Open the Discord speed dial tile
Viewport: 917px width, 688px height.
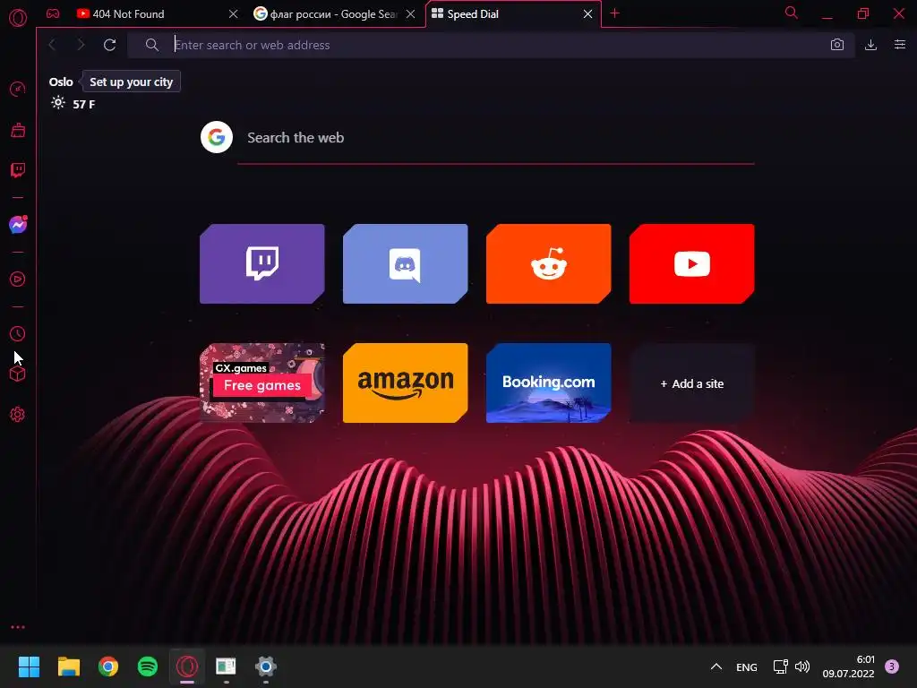tap(406, 264)
